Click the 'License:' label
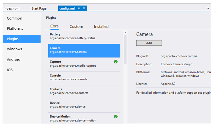 tap(142, 84)
